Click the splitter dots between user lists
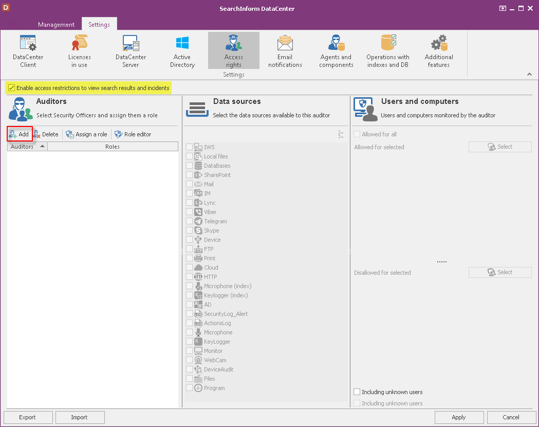Screen dimensions: 539x427 point(442,262)
